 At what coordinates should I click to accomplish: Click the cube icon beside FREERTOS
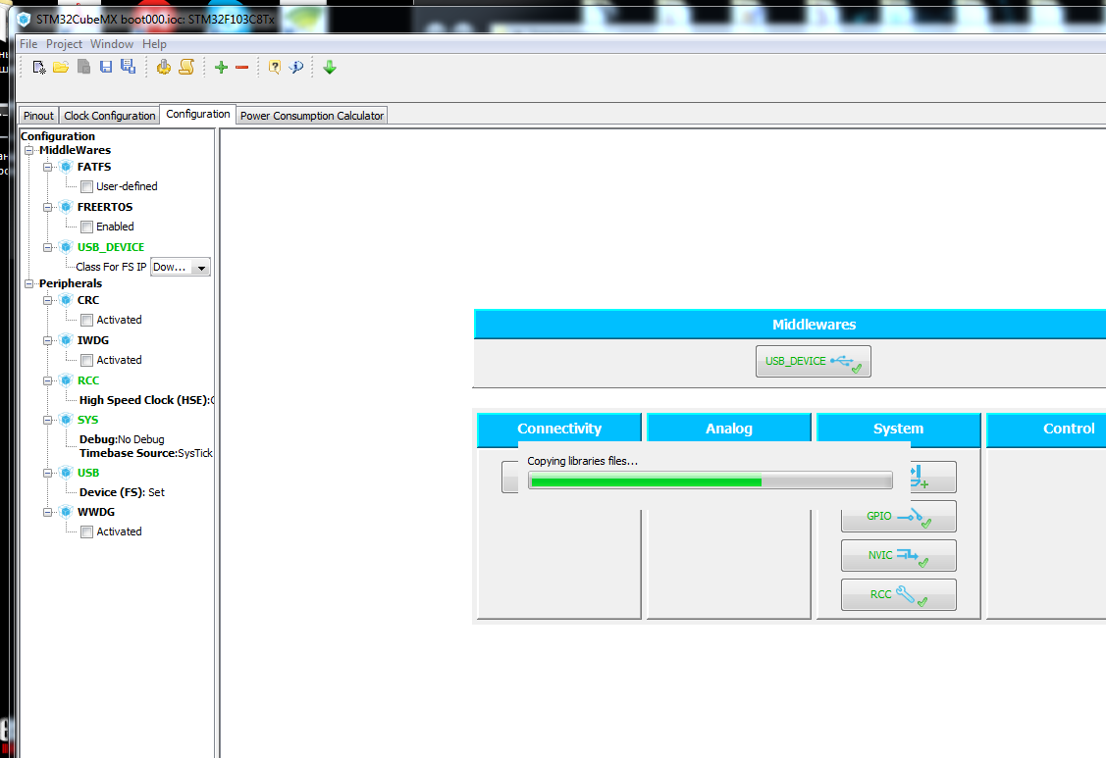point(67,207)
